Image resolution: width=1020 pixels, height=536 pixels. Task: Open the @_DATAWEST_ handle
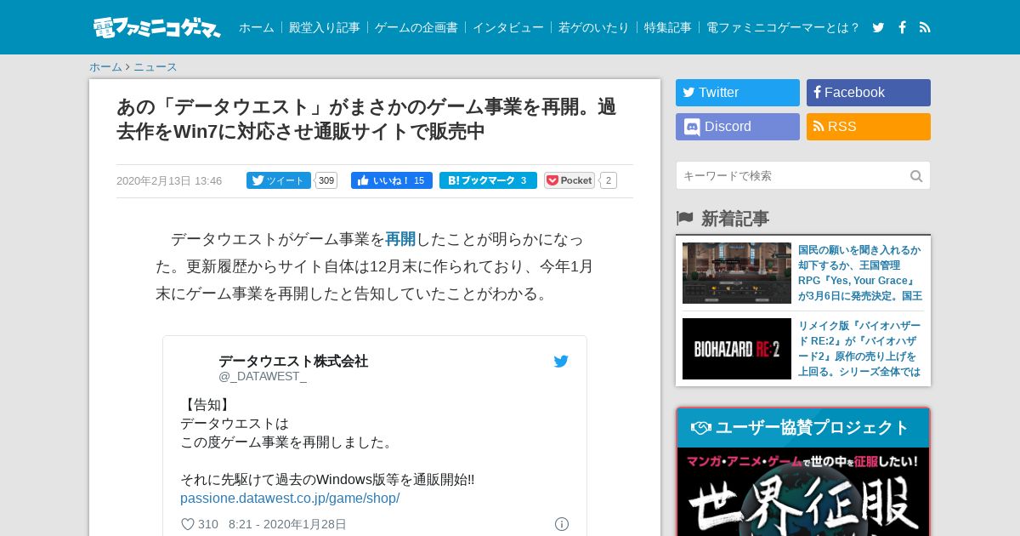click(263, 376)
